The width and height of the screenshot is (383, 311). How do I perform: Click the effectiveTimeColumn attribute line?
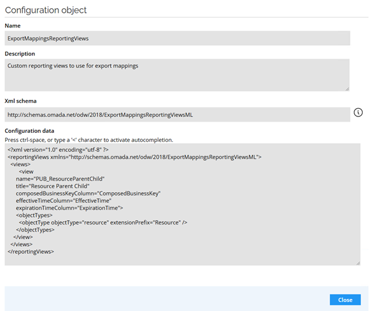pyautogui.click(x=64, y=201)
